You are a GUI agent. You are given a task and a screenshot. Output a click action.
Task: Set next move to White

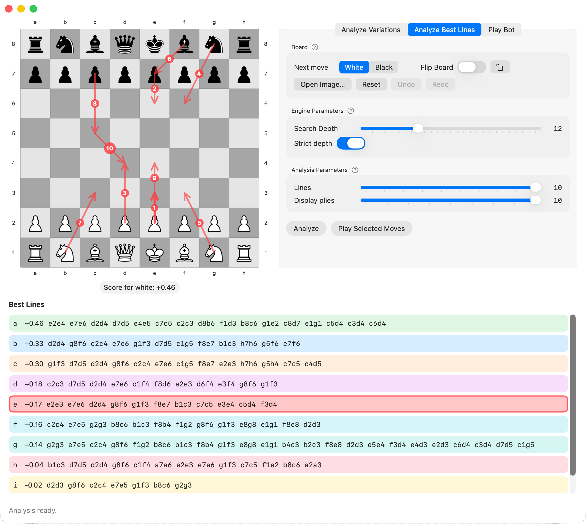354,67
